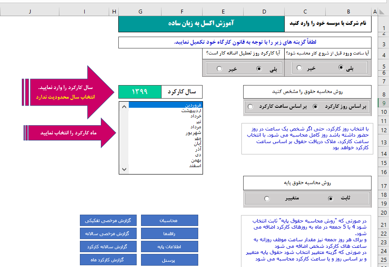Select ثابت base salary option
The width and height of the screenshot is (389, 267).
tap(330, 199)
